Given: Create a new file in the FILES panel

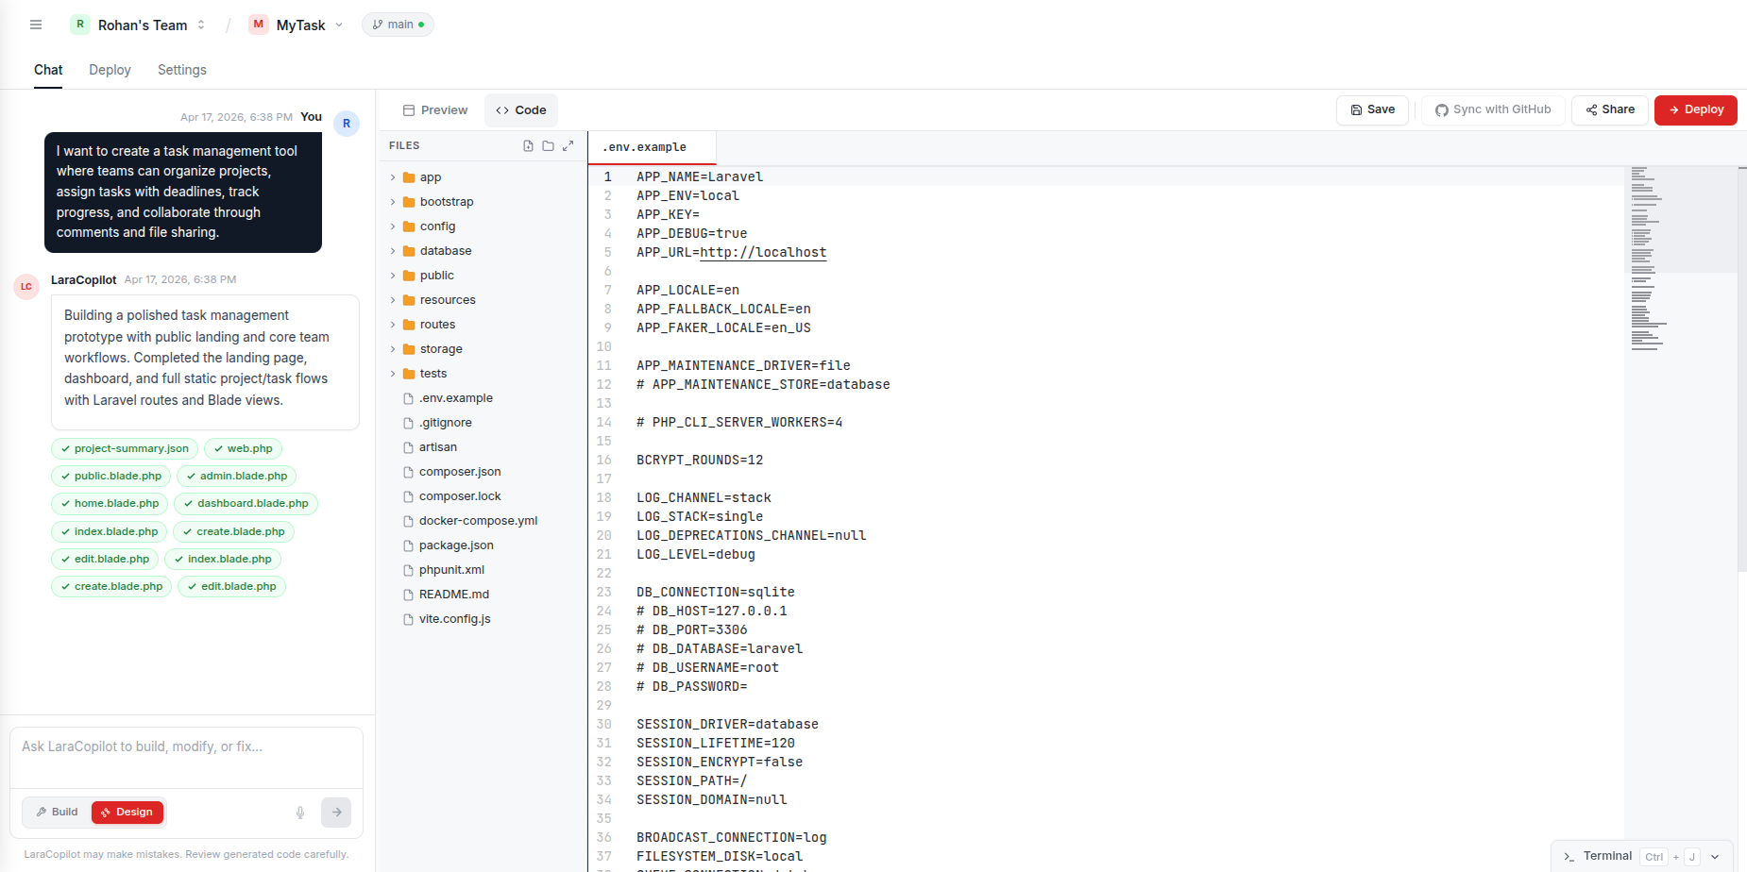Looking at the screenshot, I should [x=528, y=145].
